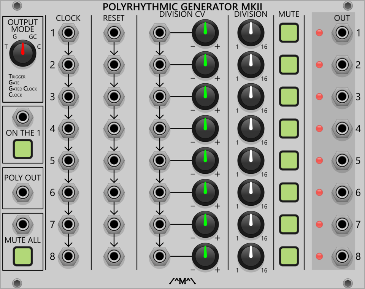Click the Division knob for channel 8
The image size is (365, 289).
point(251,256)
